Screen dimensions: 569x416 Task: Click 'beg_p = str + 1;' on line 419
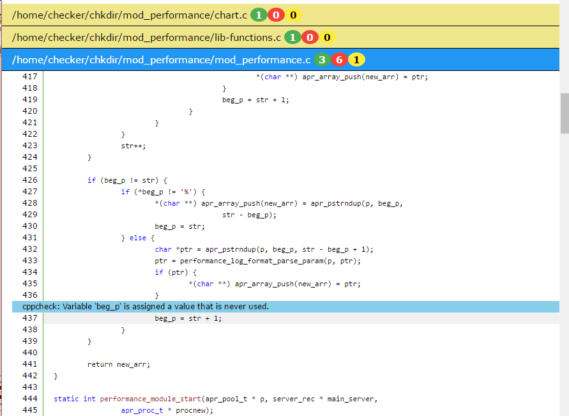click(x=255, y=100)
